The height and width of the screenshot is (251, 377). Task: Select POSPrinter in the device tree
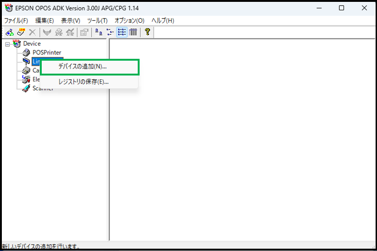tap(46, 53)
